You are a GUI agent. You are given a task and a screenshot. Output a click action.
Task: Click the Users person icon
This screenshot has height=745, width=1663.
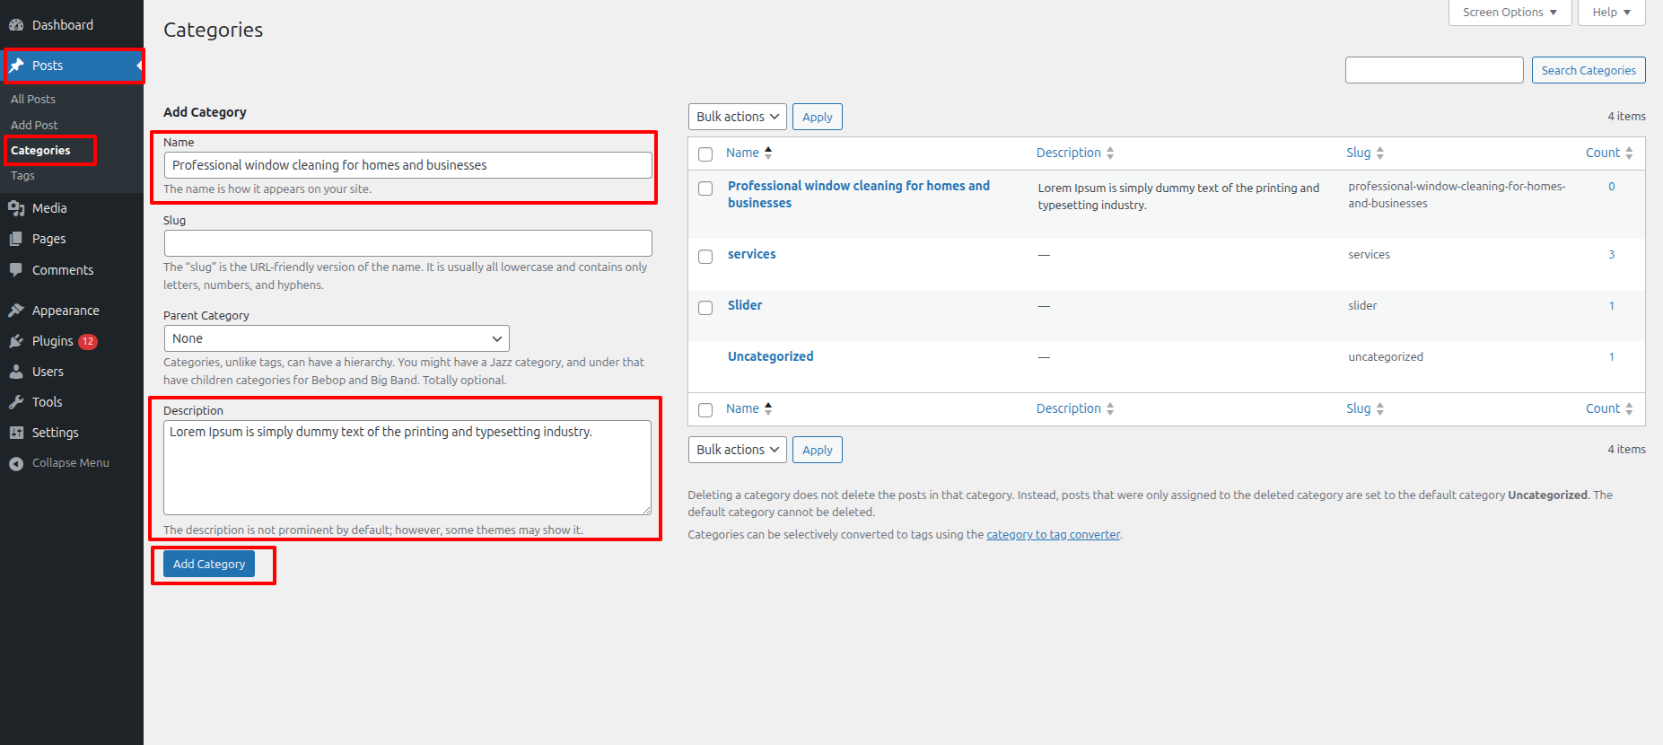click(16, 372)
